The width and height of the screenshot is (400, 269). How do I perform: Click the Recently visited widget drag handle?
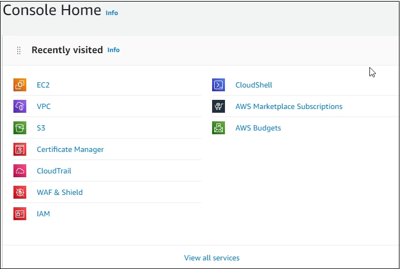pyautogui.click(x=19, y=50)
